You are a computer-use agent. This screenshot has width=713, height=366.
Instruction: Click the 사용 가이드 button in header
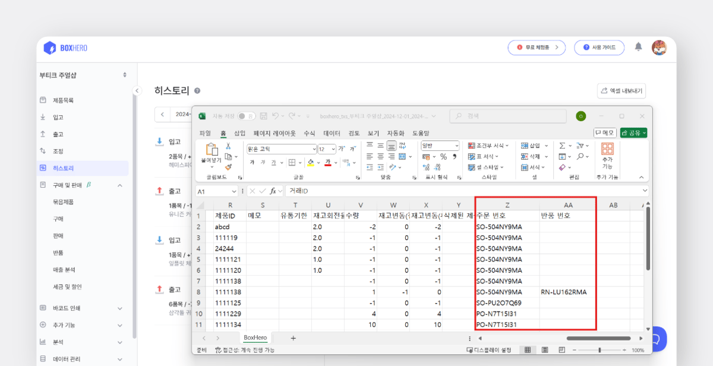click(599, 48)
